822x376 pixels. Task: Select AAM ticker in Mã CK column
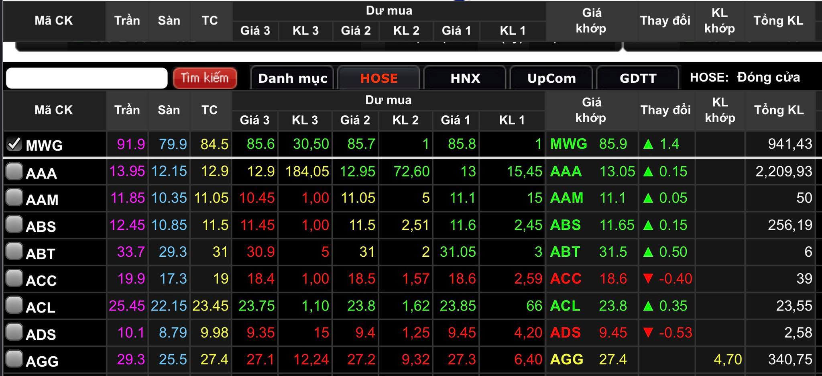point(42,200)
